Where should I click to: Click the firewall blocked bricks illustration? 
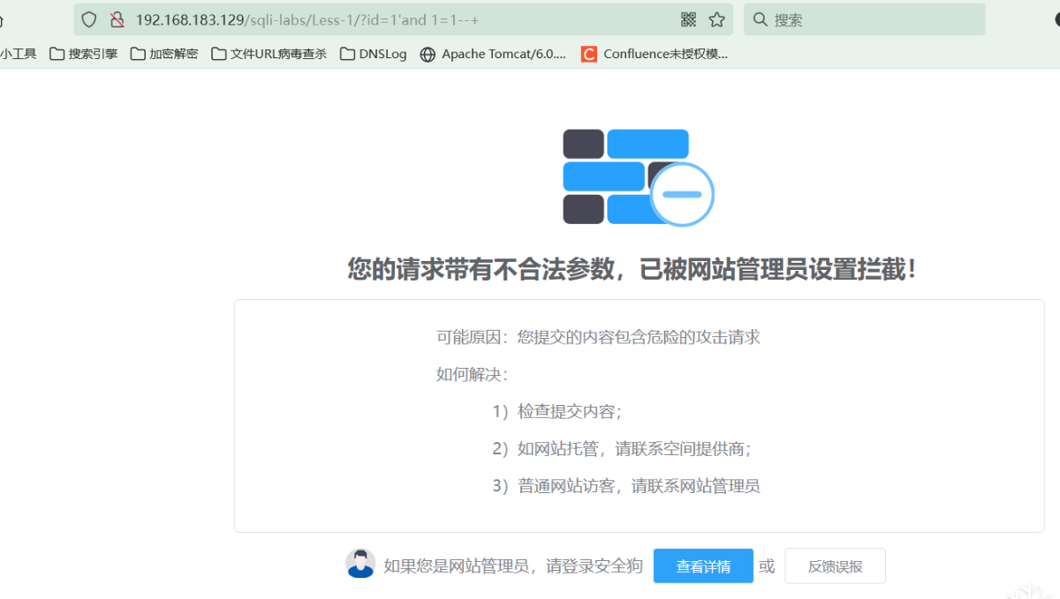click(639, 177)
